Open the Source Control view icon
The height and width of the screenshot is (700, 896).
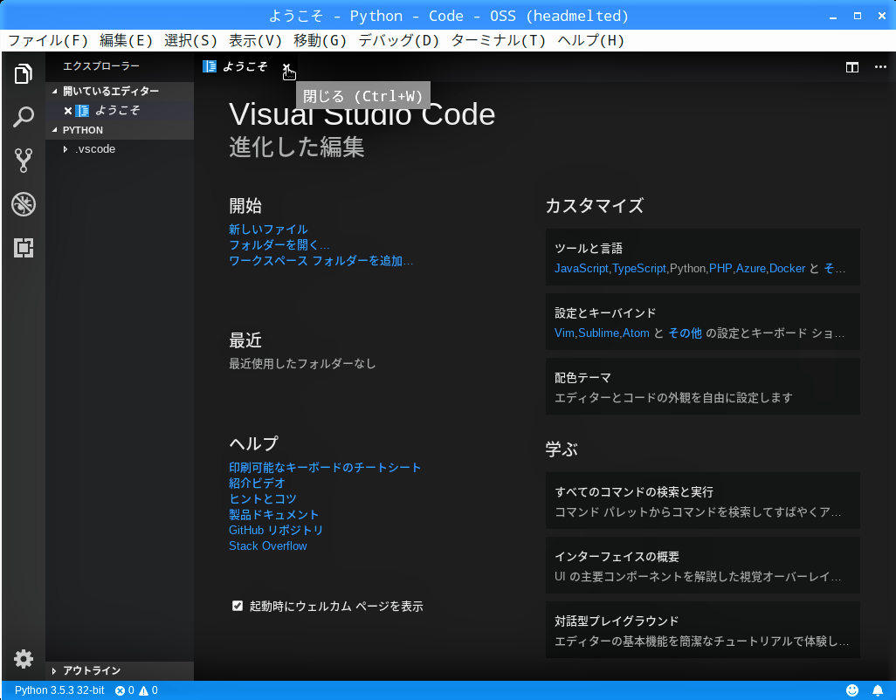[x=24, y=161]
